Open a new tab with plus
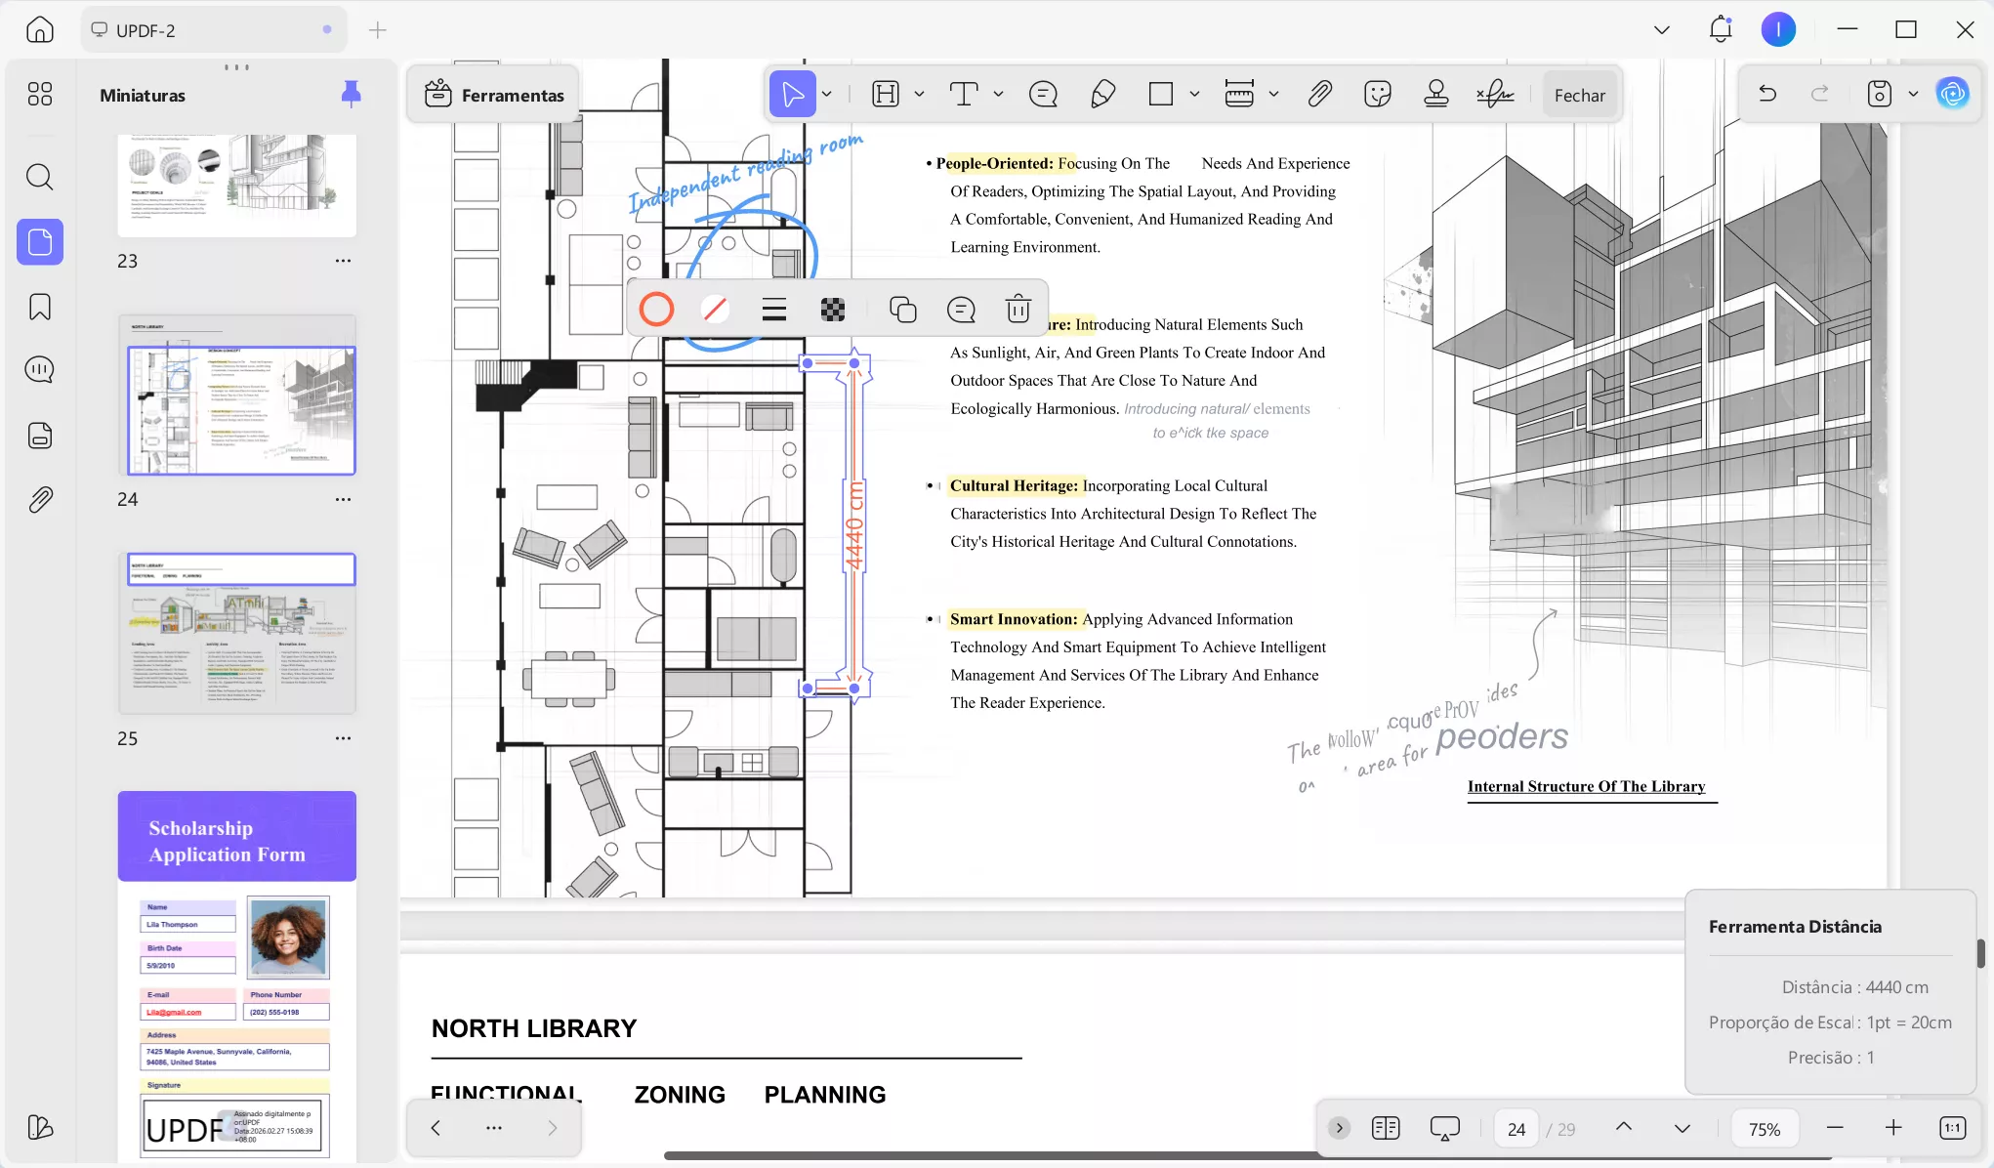This screenshot has width=1994, height=1168. (x=378, y=30)
